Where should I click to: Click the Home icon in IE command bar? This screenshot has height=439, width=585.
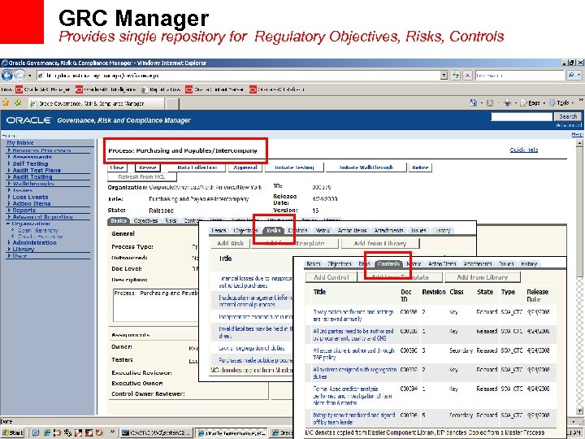474,102
